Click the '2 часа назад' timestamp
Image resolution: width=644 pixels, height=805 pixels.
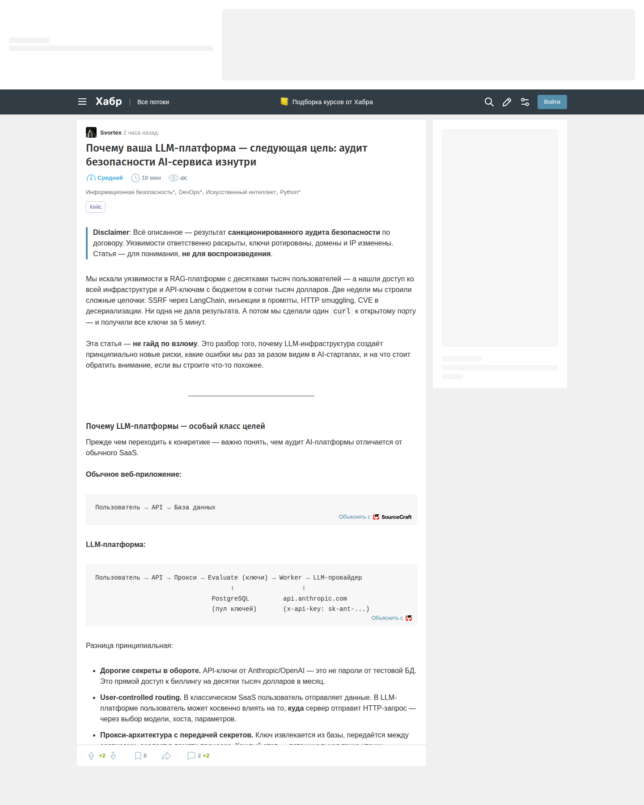[140, 133]
